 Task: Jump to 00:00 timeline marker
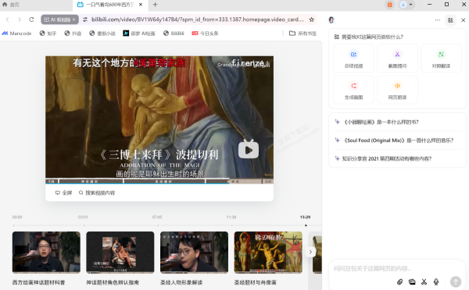(17, 217)
